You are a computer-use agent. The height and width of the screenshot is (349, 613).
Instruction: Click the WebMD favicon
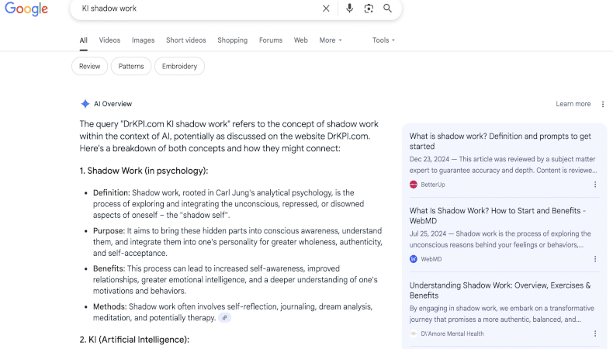(x=414, y=259)
